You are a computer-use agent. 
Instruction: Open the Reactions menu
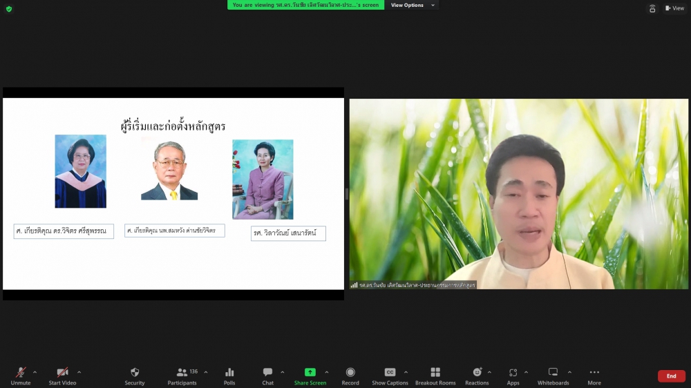pos(477,376)
